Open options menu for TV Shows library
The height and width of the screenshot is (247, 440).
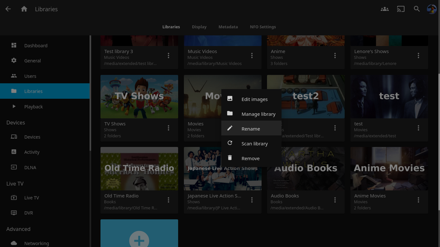168,128
